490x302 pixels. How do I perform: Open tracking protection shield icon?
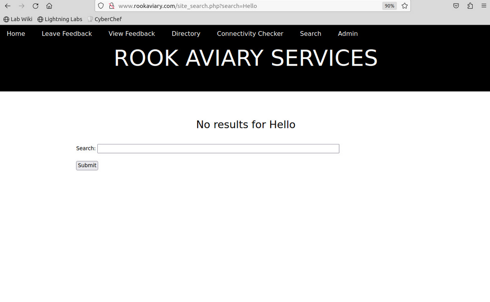click(x=101, y=6)
